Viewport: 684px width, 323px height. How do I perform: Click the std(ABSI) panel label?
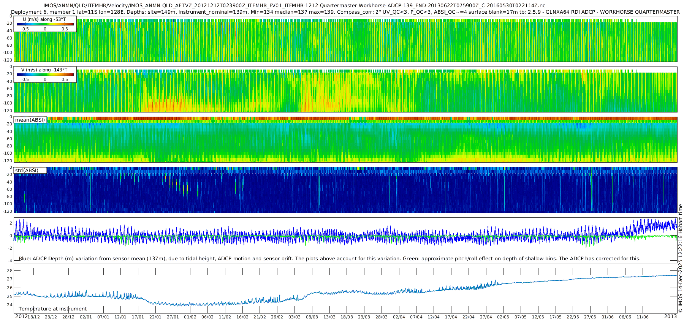coord(27,171)
